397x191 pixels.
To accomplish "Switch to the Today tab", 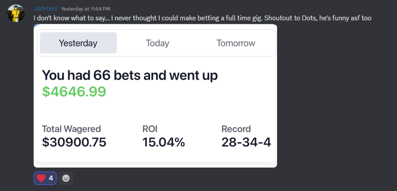I will click(157, 43).
